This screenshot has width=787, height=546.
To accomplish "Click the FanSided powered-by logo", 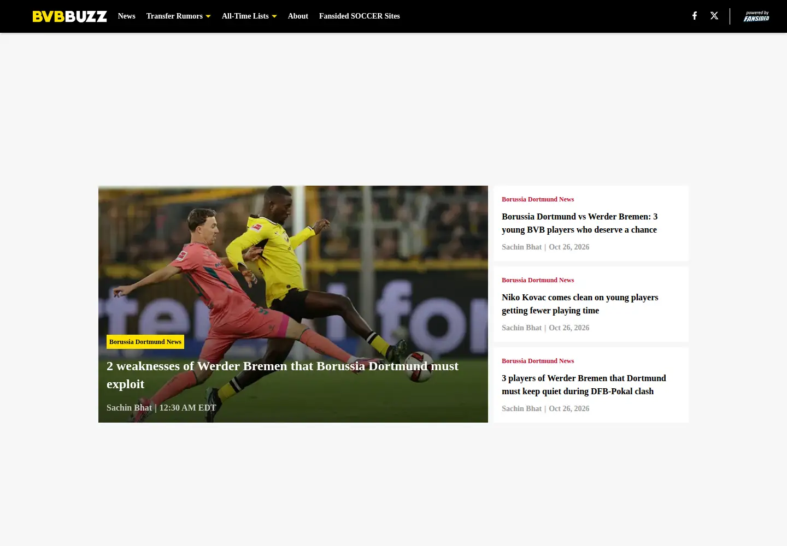I will (x=756, y=16).
